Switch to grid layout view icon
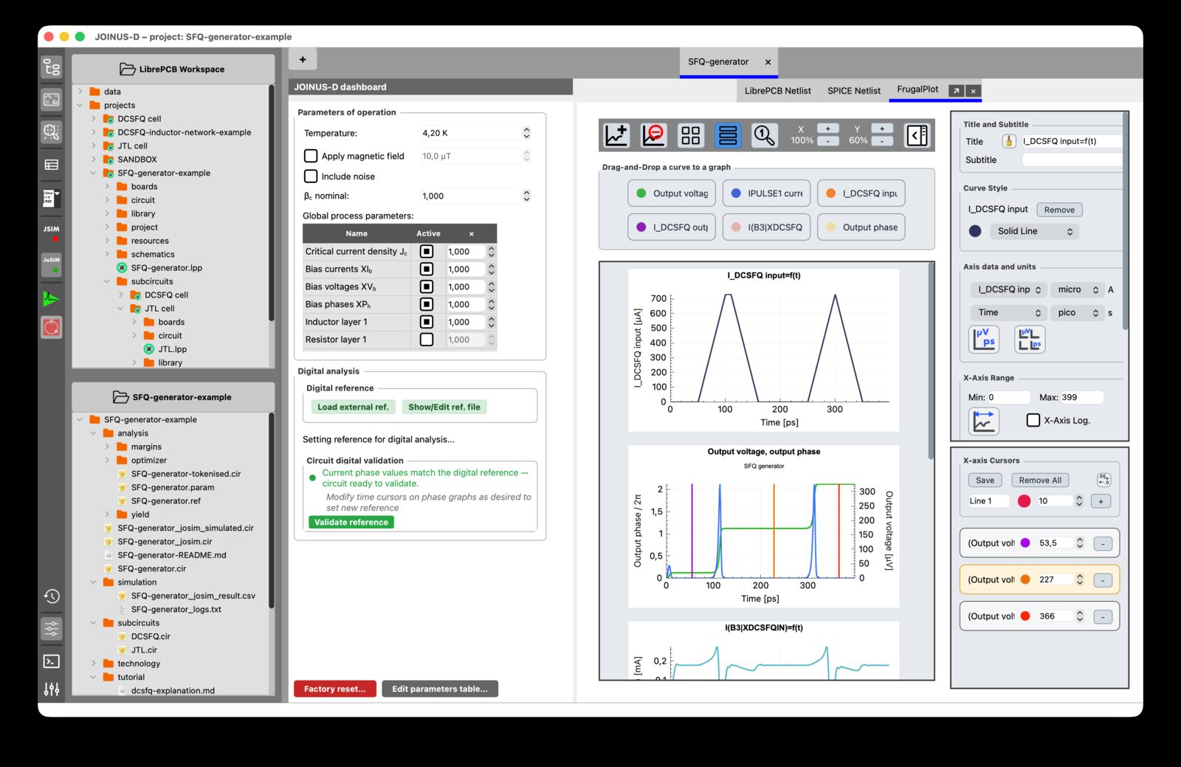 click(691, 135)
